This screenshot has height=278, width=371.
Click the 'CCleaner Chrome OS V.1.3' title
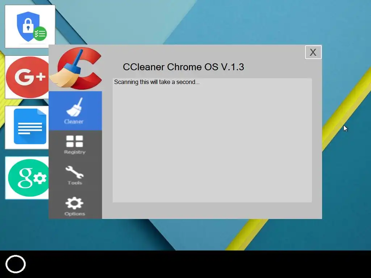(x=183, y=67)
